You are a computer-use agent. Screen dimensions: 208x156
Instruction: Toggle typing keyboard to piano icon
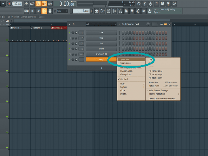(x=26, y=11)
